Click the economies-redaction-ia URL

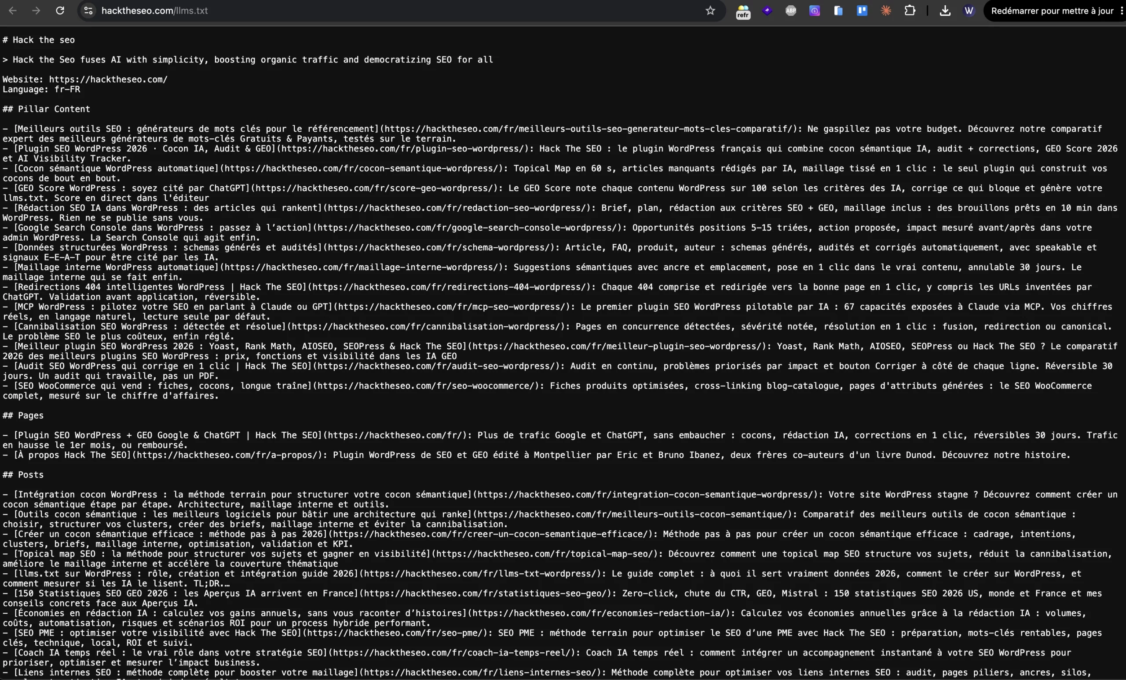click(x=599, y=613)
